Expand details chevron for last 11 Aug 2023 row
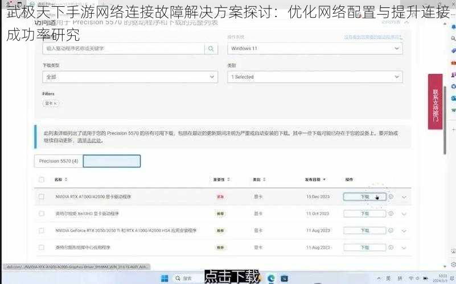456x284 pixels. [x=404, y=248]
